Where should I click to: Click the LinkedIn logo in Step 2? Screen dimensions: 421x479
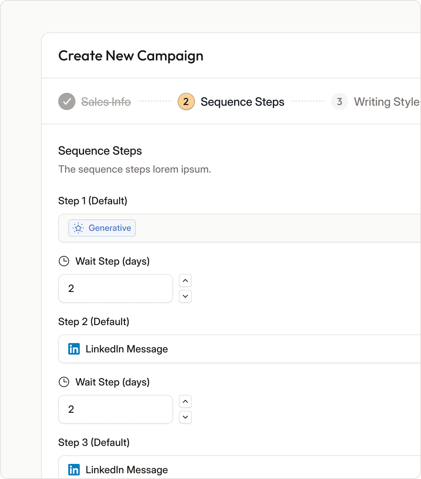coord(74,349)
